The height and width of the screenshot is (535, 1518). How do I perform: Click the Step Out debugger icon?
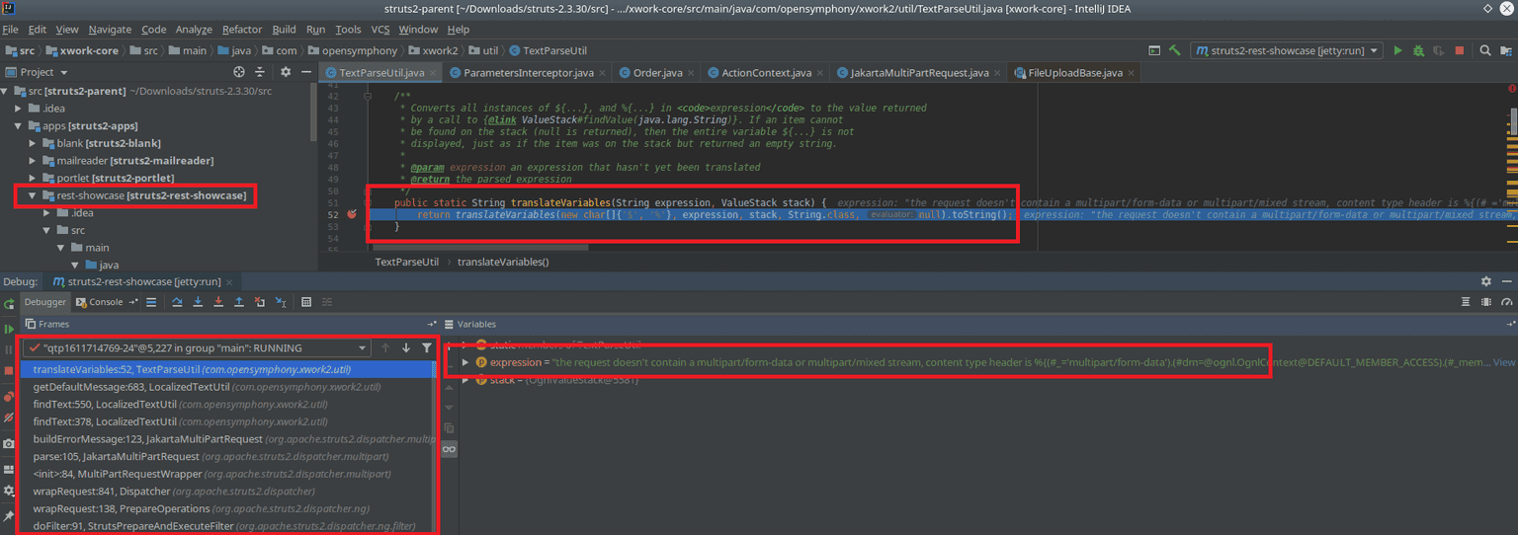pyautogui.click(x=239, y=302)
